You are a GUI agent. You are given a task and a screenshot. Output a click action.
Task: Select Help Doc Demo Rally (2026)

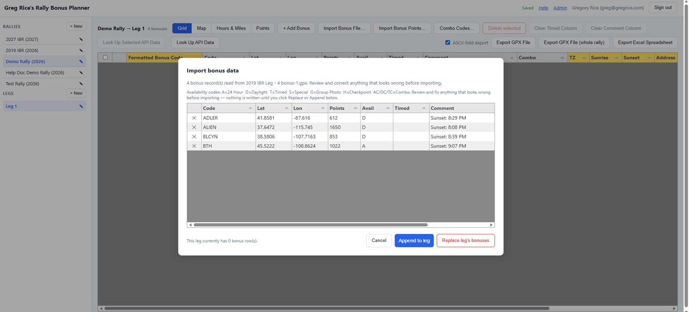[44, 73]
